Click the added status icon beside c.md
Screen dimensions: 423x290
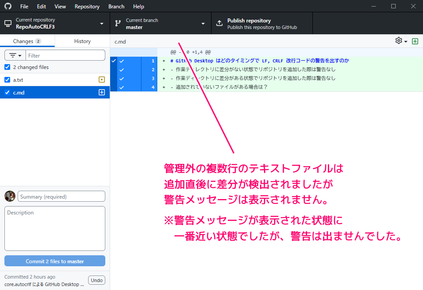tap(102, 92)
